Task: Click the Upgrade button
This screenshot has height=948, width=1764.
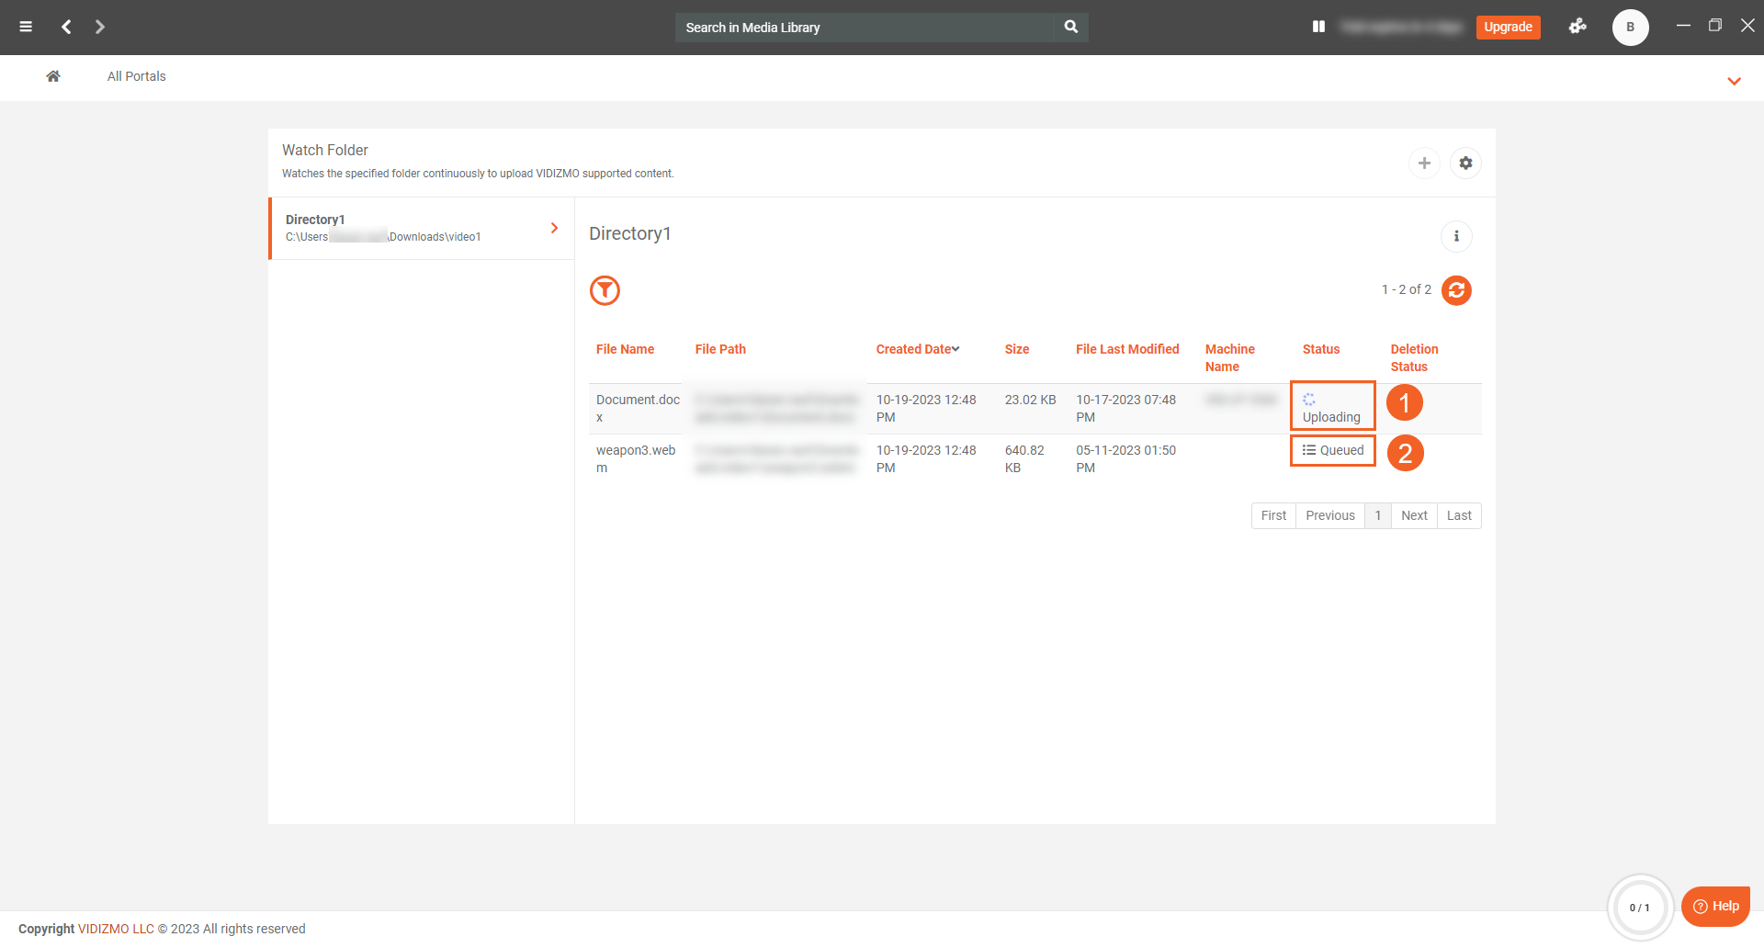Action: tap(1508, 27)
